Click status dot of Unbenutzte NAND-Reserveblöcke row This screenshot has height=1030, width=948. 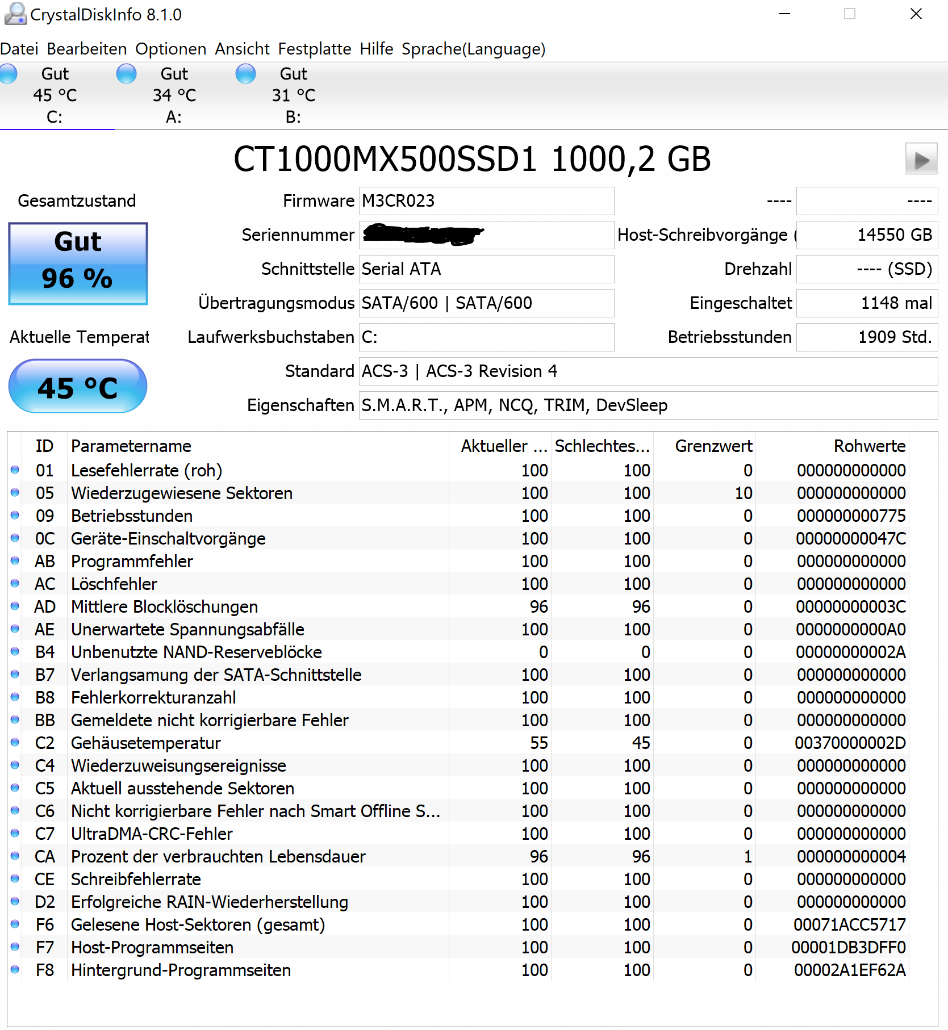click(x=15, y=652)
